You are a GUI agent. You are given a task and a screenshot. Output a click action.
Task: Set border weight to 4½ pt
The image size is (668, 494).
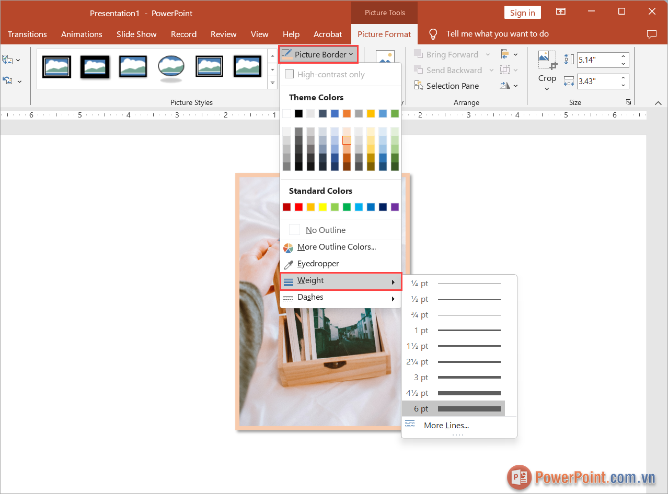pos(453,393)
